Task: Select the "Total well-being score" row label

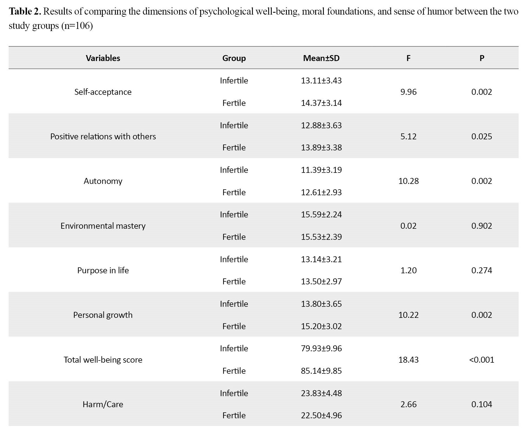Action: 103,360
